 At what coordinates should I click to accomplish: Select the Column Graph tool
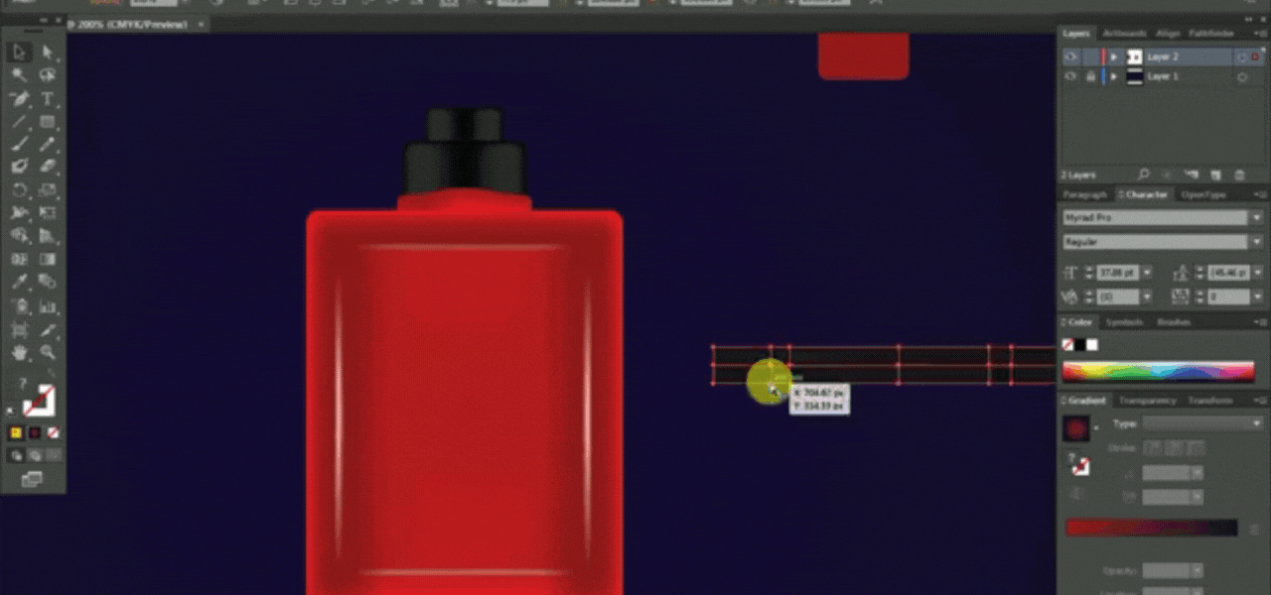click(48, 305)
